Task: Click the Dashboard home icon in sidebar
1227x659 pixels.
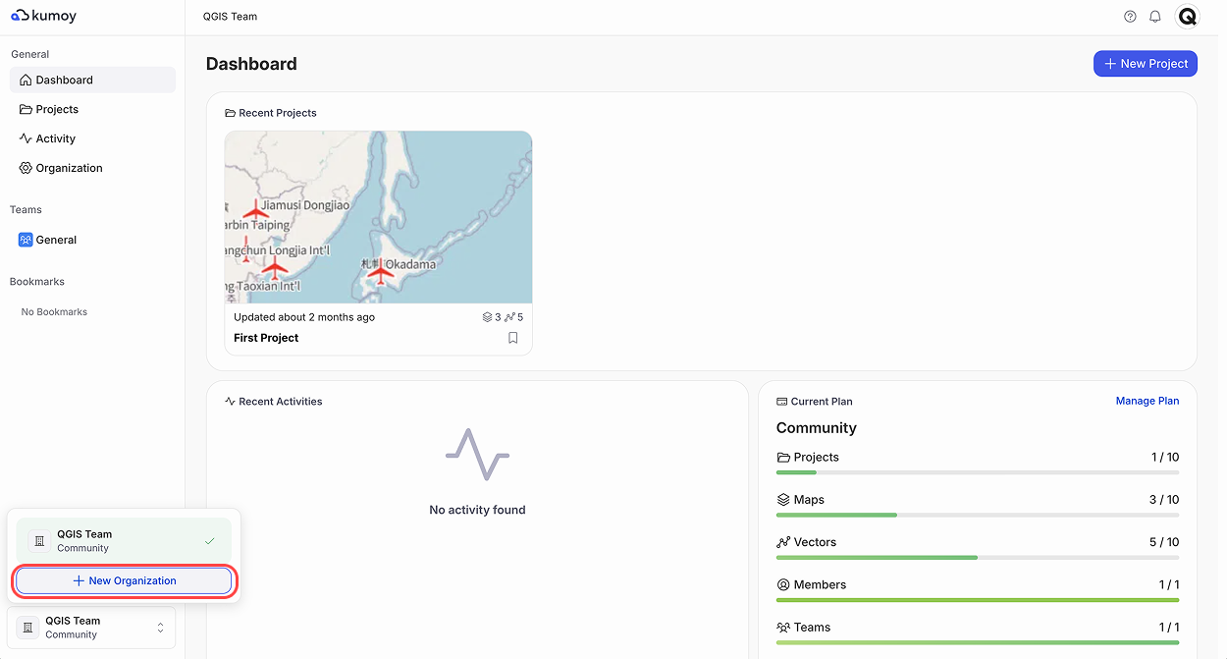Action: point(26,80)
